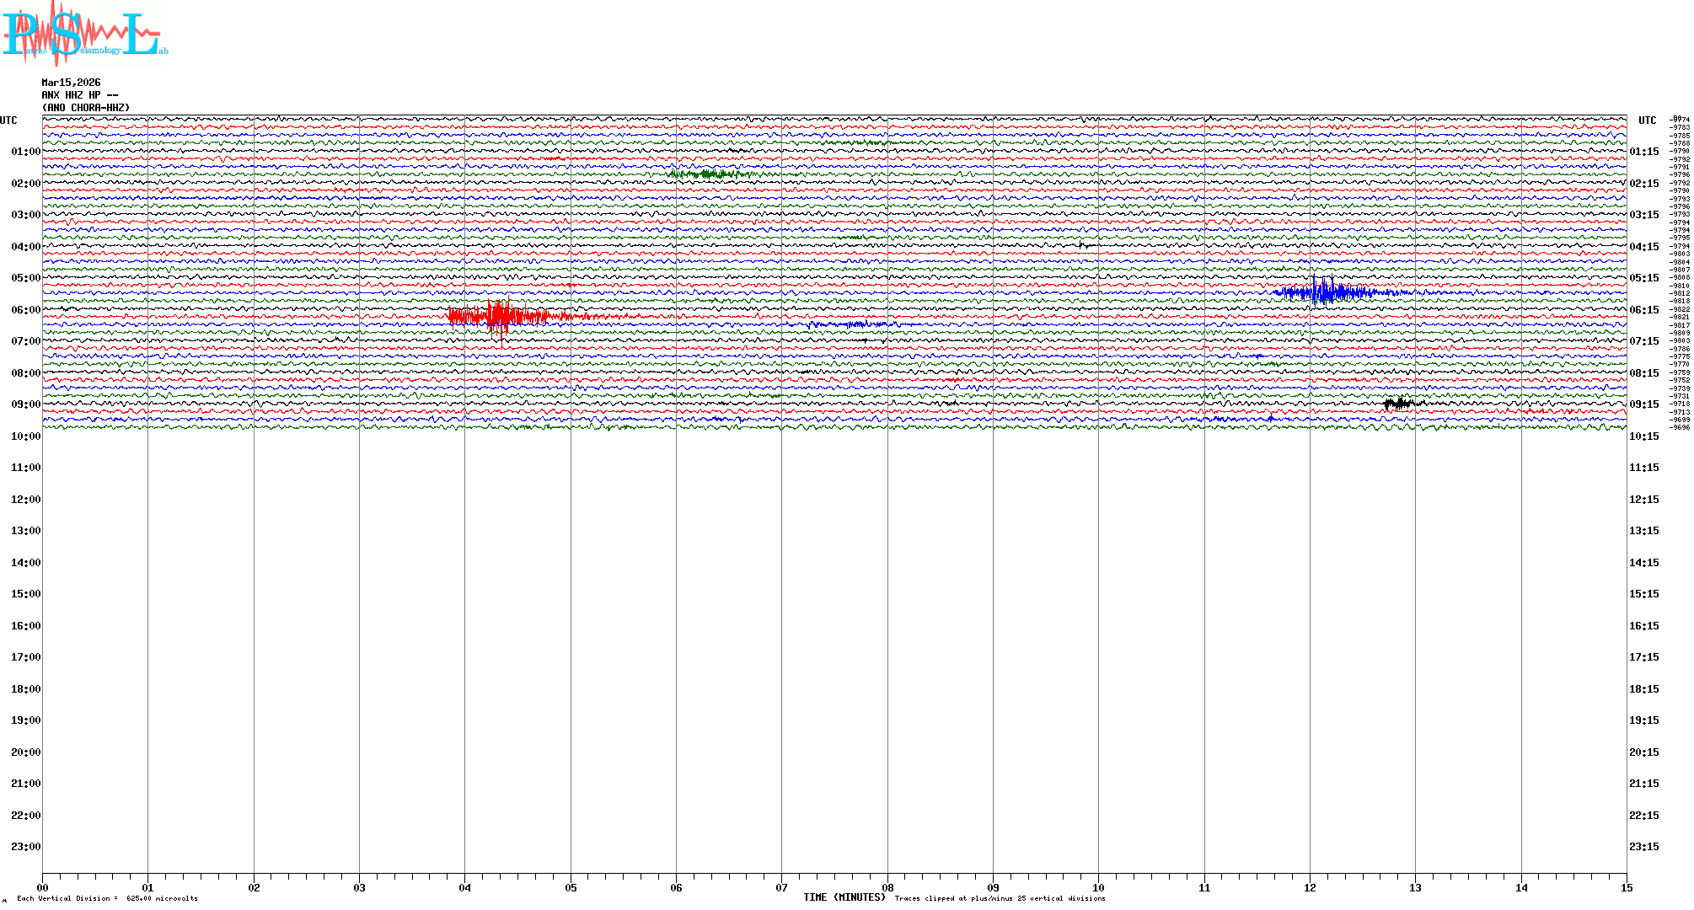Image resolution: width=1694 pixels, height=910 pixels.
Task: Click the 10:00 hour label on left
Action: tap(25, 436)
